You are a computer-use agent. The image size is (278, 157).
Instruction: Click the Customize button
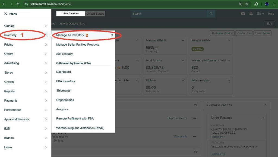[244, 33]
